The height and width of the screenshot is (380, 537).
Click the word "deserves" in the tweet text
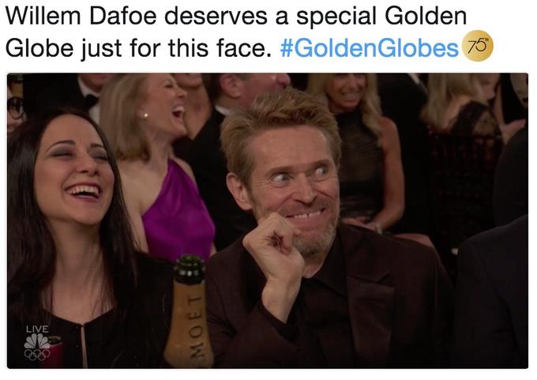pos(216,16)
